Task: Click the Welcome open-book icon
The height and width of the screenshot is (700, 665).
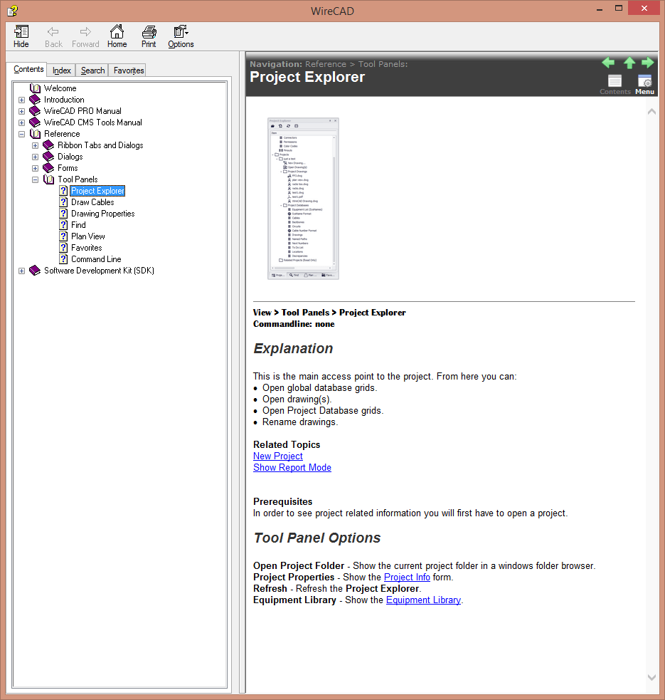Action: [36, 88]
